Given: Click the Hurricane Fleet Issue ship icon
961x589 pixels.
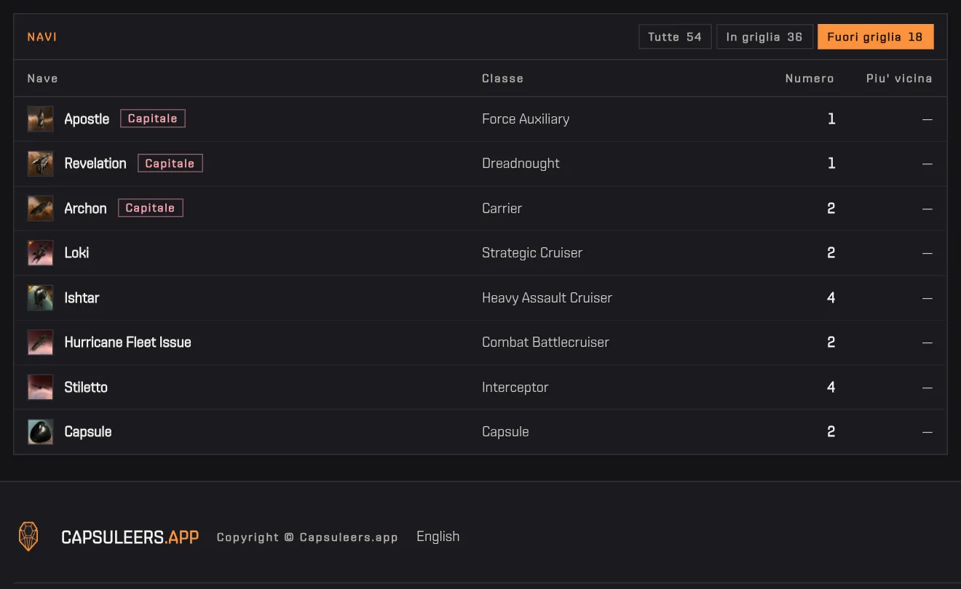Looking at the screenshot, I should 40,342.
